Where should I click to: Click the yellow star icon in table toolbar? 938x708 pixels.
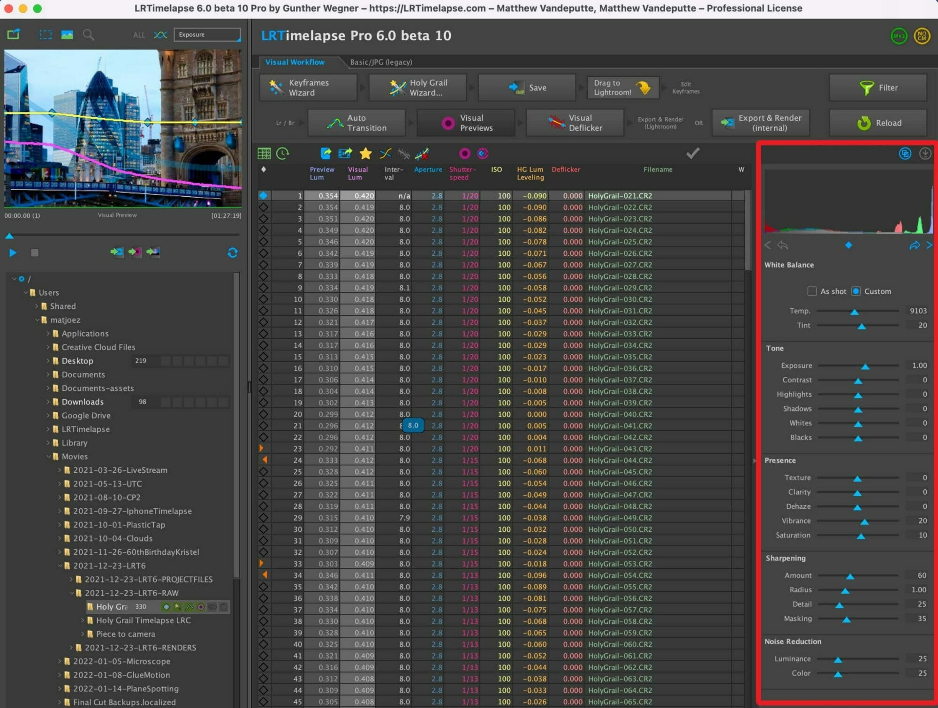point(365,153)
